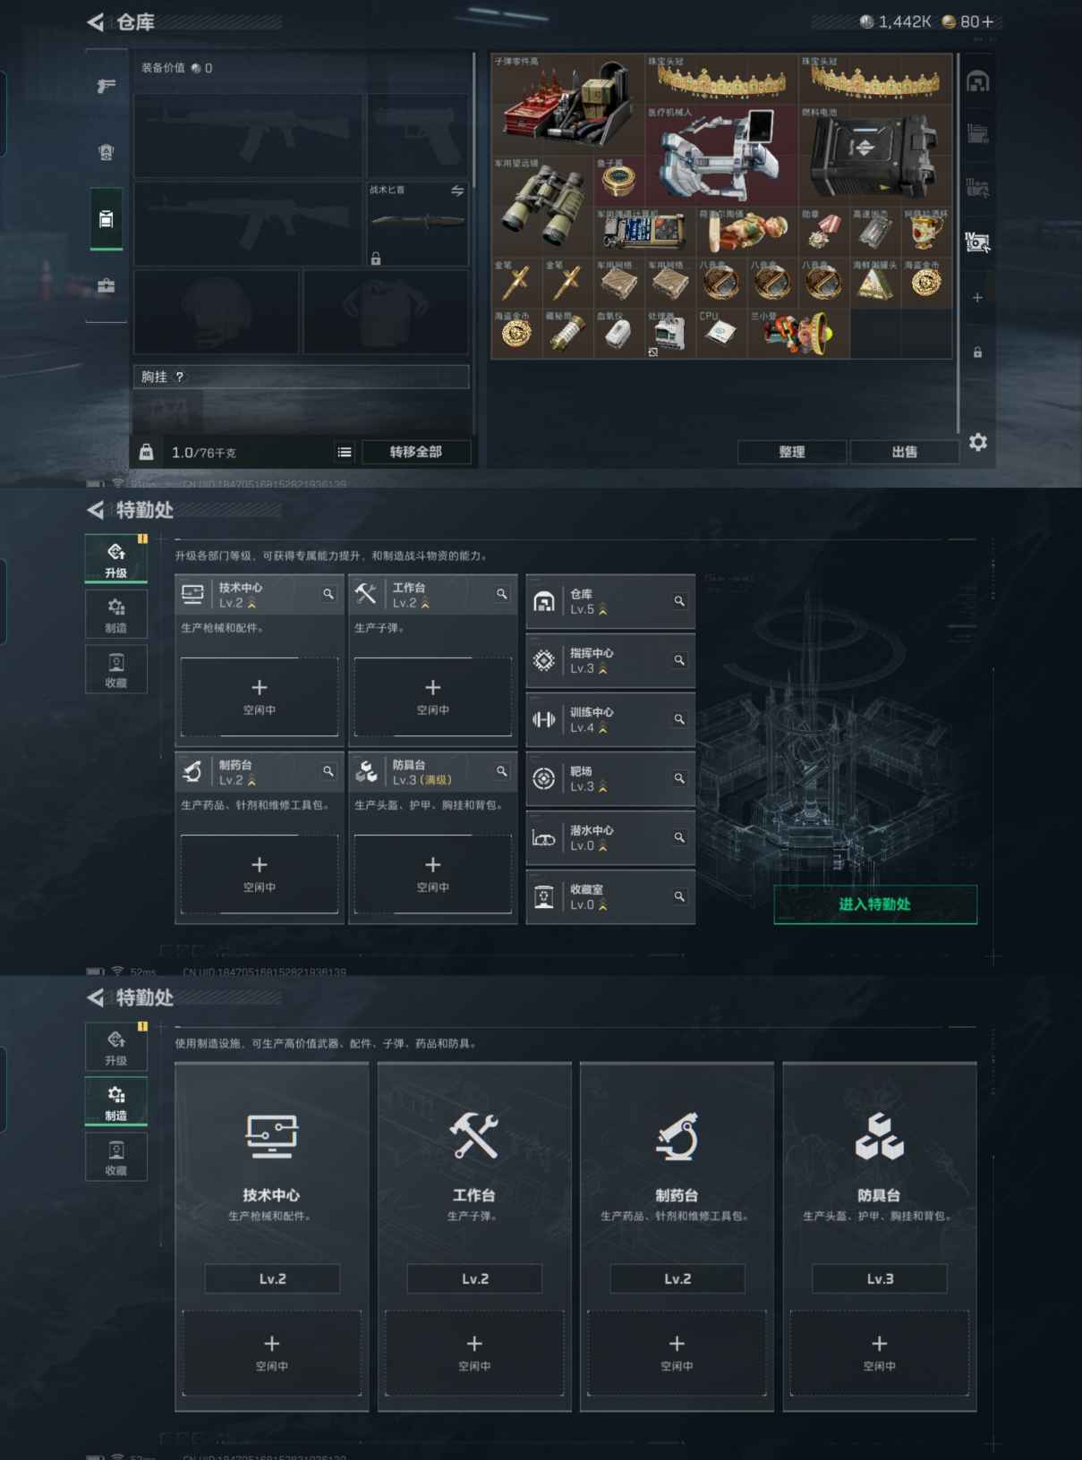Viewport: 1082px width, 1460px height.
Task: Click the 医疗机械人 item in warehouse
Action: (x=720, y=157)
